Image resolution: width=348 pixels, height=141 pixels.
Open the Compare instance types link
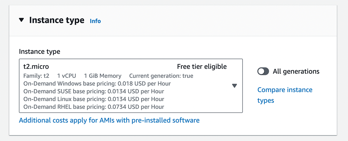click(x=285, y=90)
